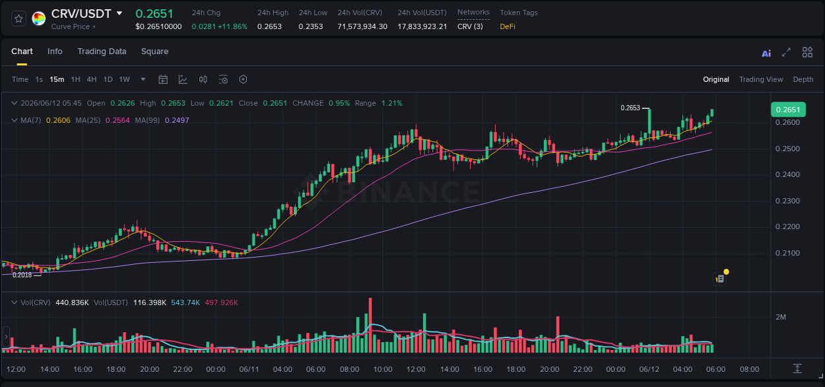Screen dimensions: 825x387
Task: Click the 24h Vol(USDT) value 17,833,923.21
Action: (x=422, y=26)
